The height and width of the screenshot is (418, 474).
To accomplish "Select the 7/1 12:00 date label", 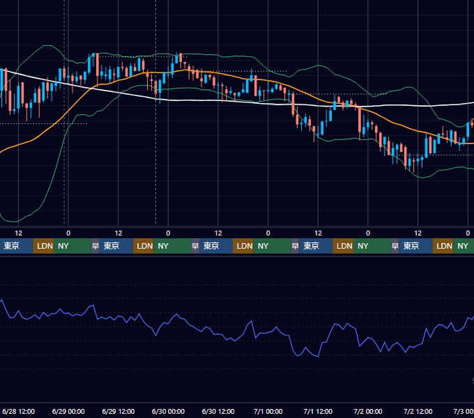I will coord(318,411).
